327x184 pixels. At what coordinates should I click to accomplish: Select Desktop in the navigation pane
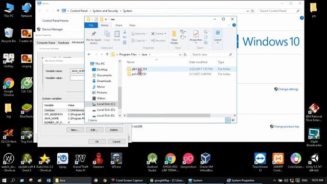(102, 70)
